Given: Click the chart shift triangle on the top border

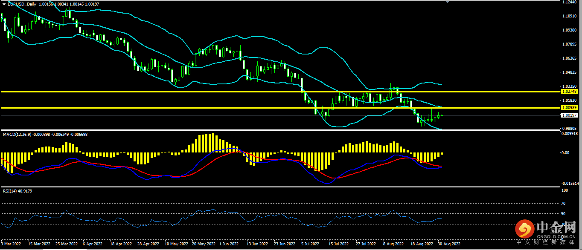Looking at the screenshot, I should pos(447,2).
